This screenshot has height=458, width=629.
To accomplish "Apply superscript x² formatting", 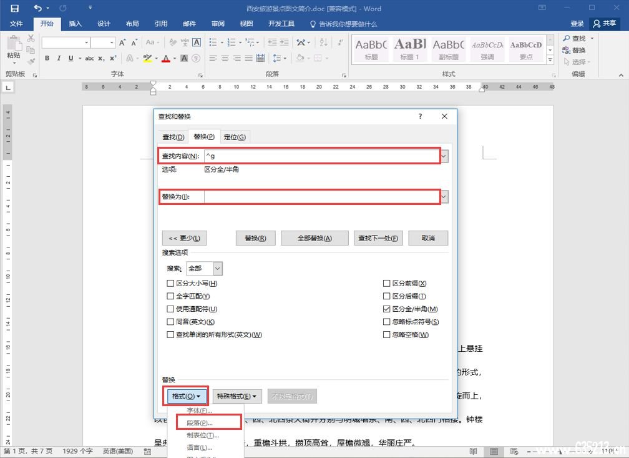I will [113, 58].
